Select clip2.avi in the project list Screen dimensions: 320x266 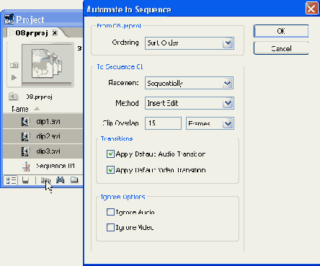(x=43, y=136)
